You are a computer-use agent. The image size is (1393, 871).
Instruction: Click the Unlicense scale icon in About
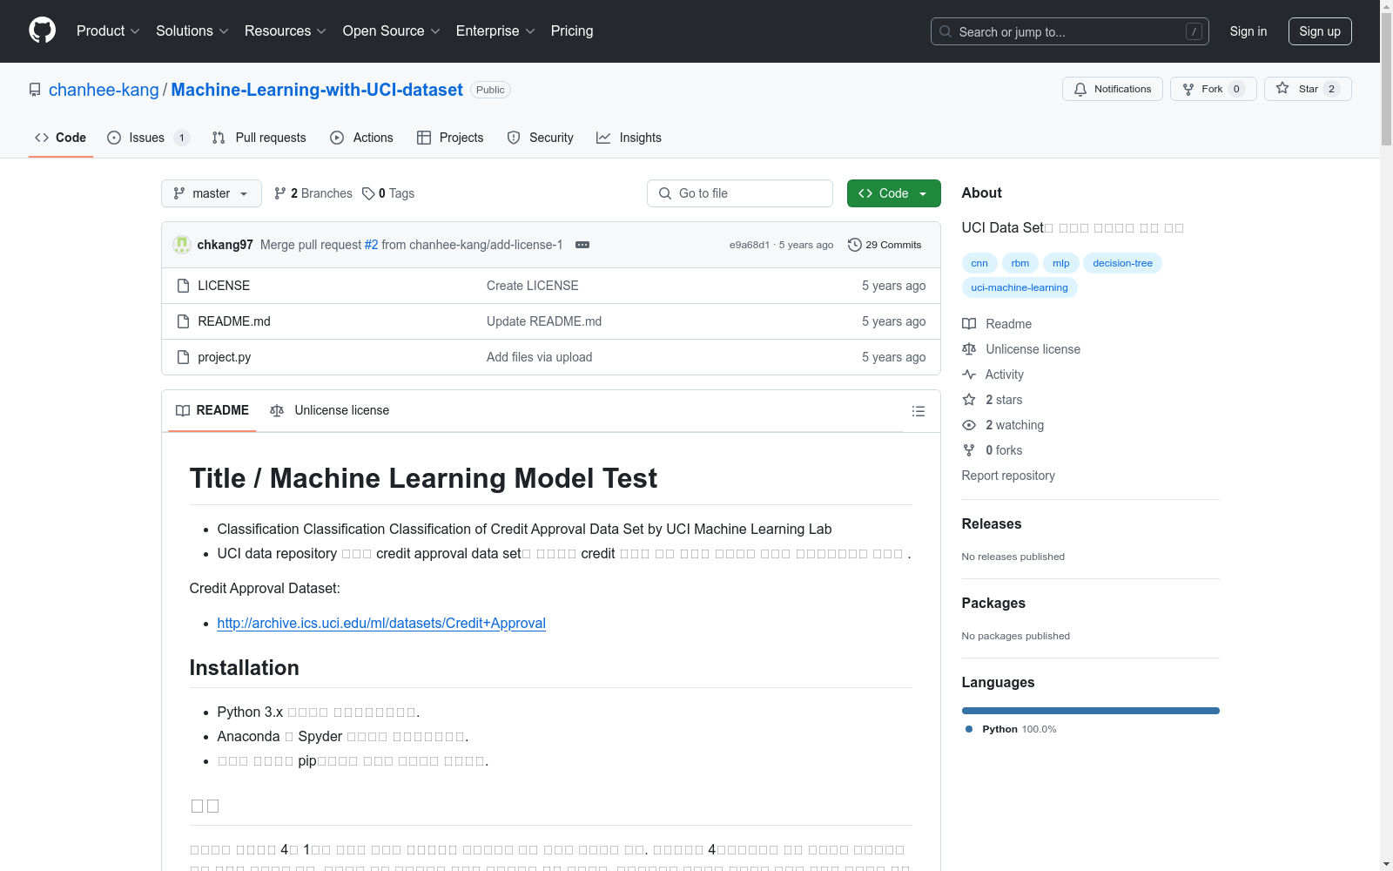tap(969, 349)
